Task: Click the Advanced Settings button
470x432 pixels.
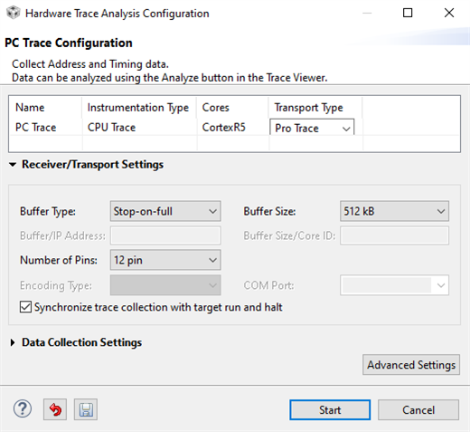Action: (411, 365)
